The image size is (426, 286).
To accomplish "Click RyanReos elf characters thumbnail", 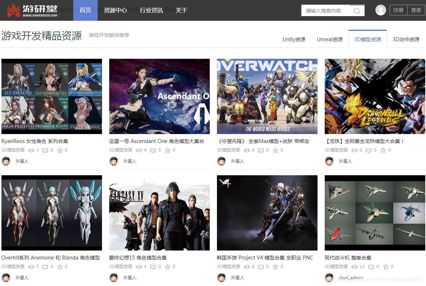I will pos(52,96).
